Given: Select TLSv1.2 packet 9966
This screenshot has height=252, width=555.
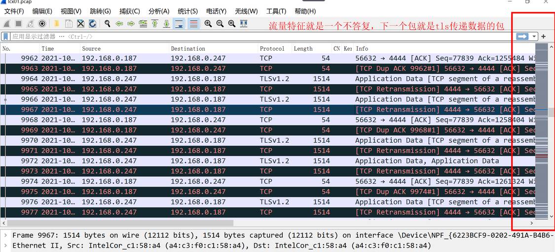Looking at the screenshot, I should pos(267,99).
